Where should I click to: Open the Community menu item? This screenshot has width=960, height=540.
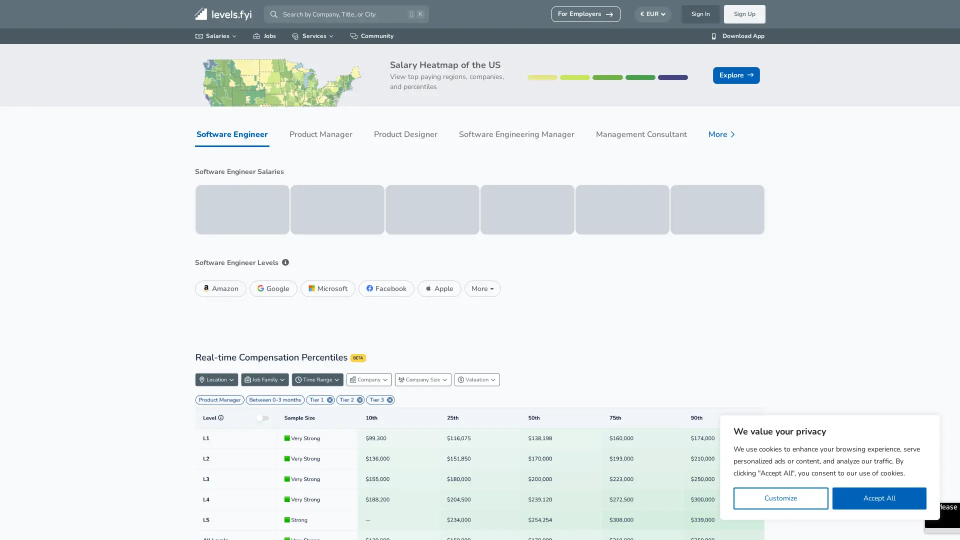click(376, 36)
